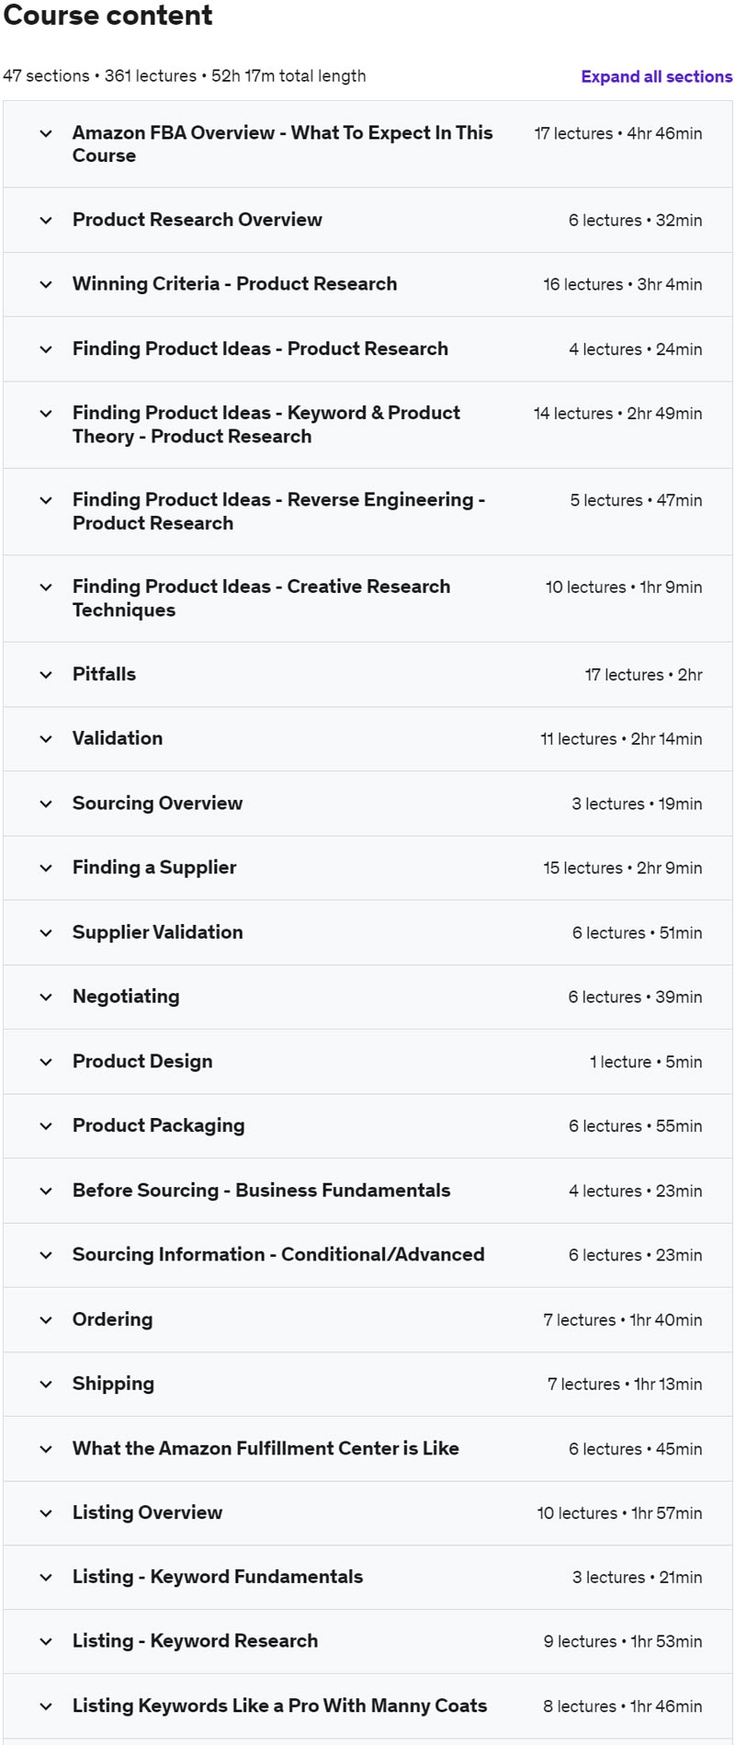Click chevron icon beside Negotiating

pyautogui.click(x=46, y=998)
